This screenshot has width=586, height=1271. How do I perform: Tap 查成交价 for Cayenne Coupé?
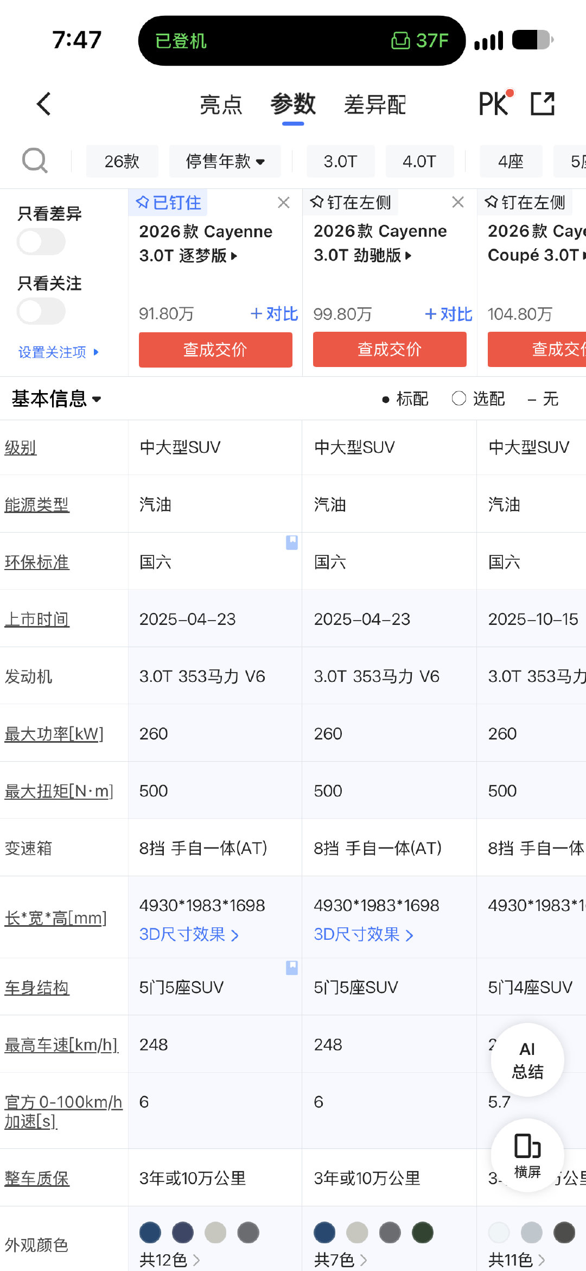tap(537, 350)
